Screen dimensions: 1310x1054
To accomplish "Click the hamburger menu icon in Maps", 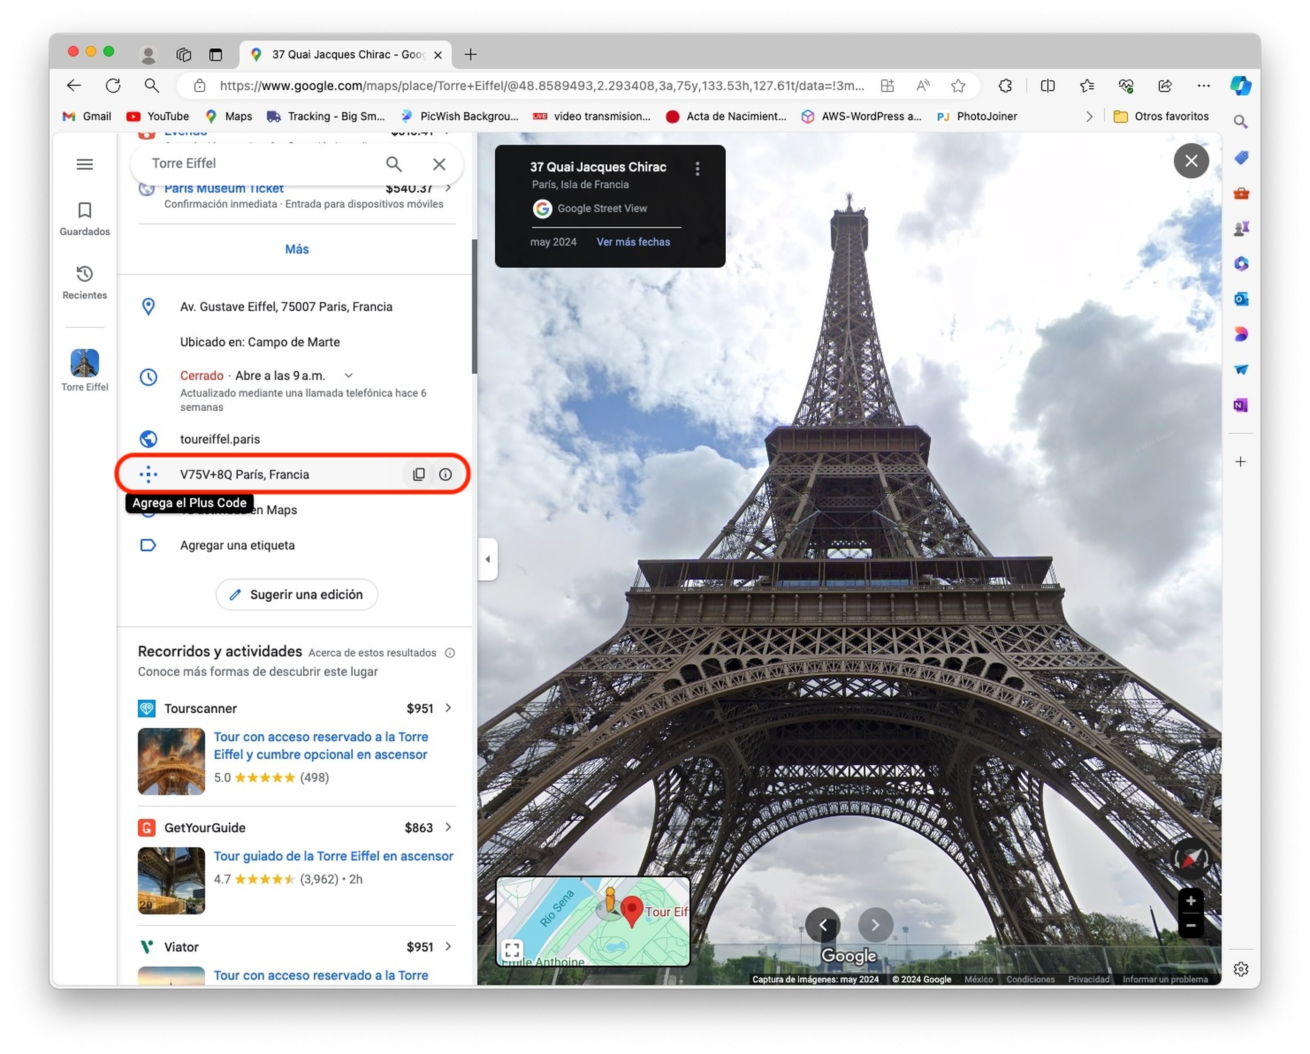I will click(85, 163).
